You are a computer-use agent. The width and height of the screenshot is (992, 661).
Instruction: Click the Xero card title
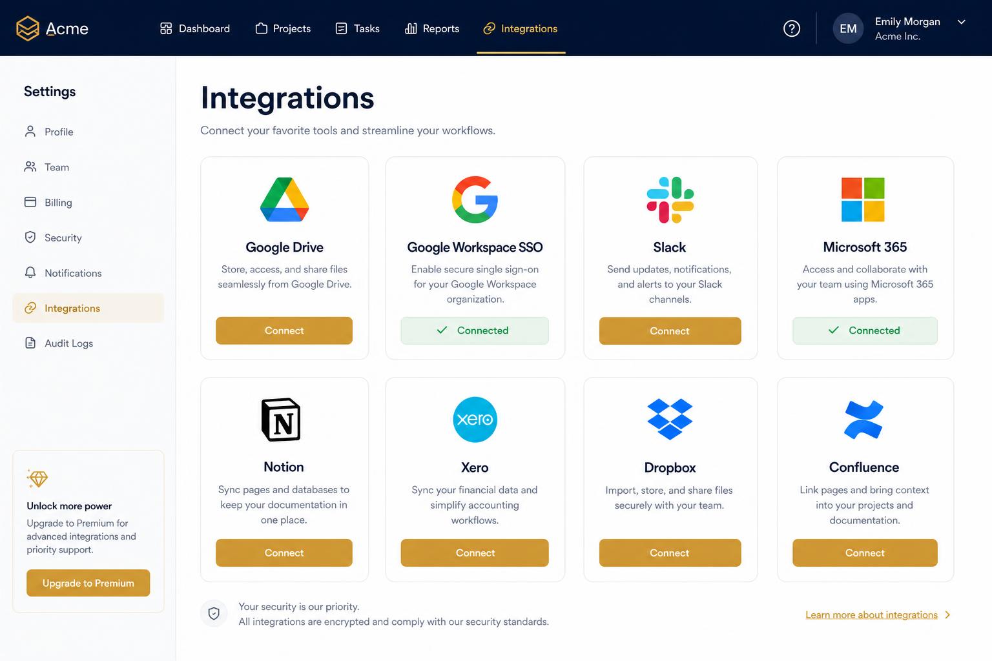click(475, 467)
